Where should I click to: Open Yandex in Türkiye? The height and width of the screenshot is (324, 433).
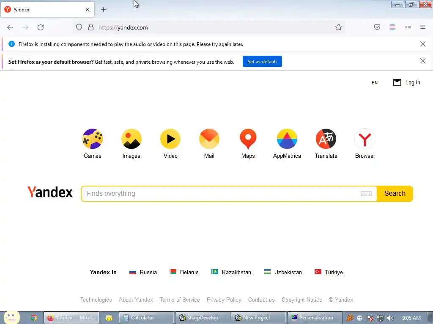[x=329, y=272]
